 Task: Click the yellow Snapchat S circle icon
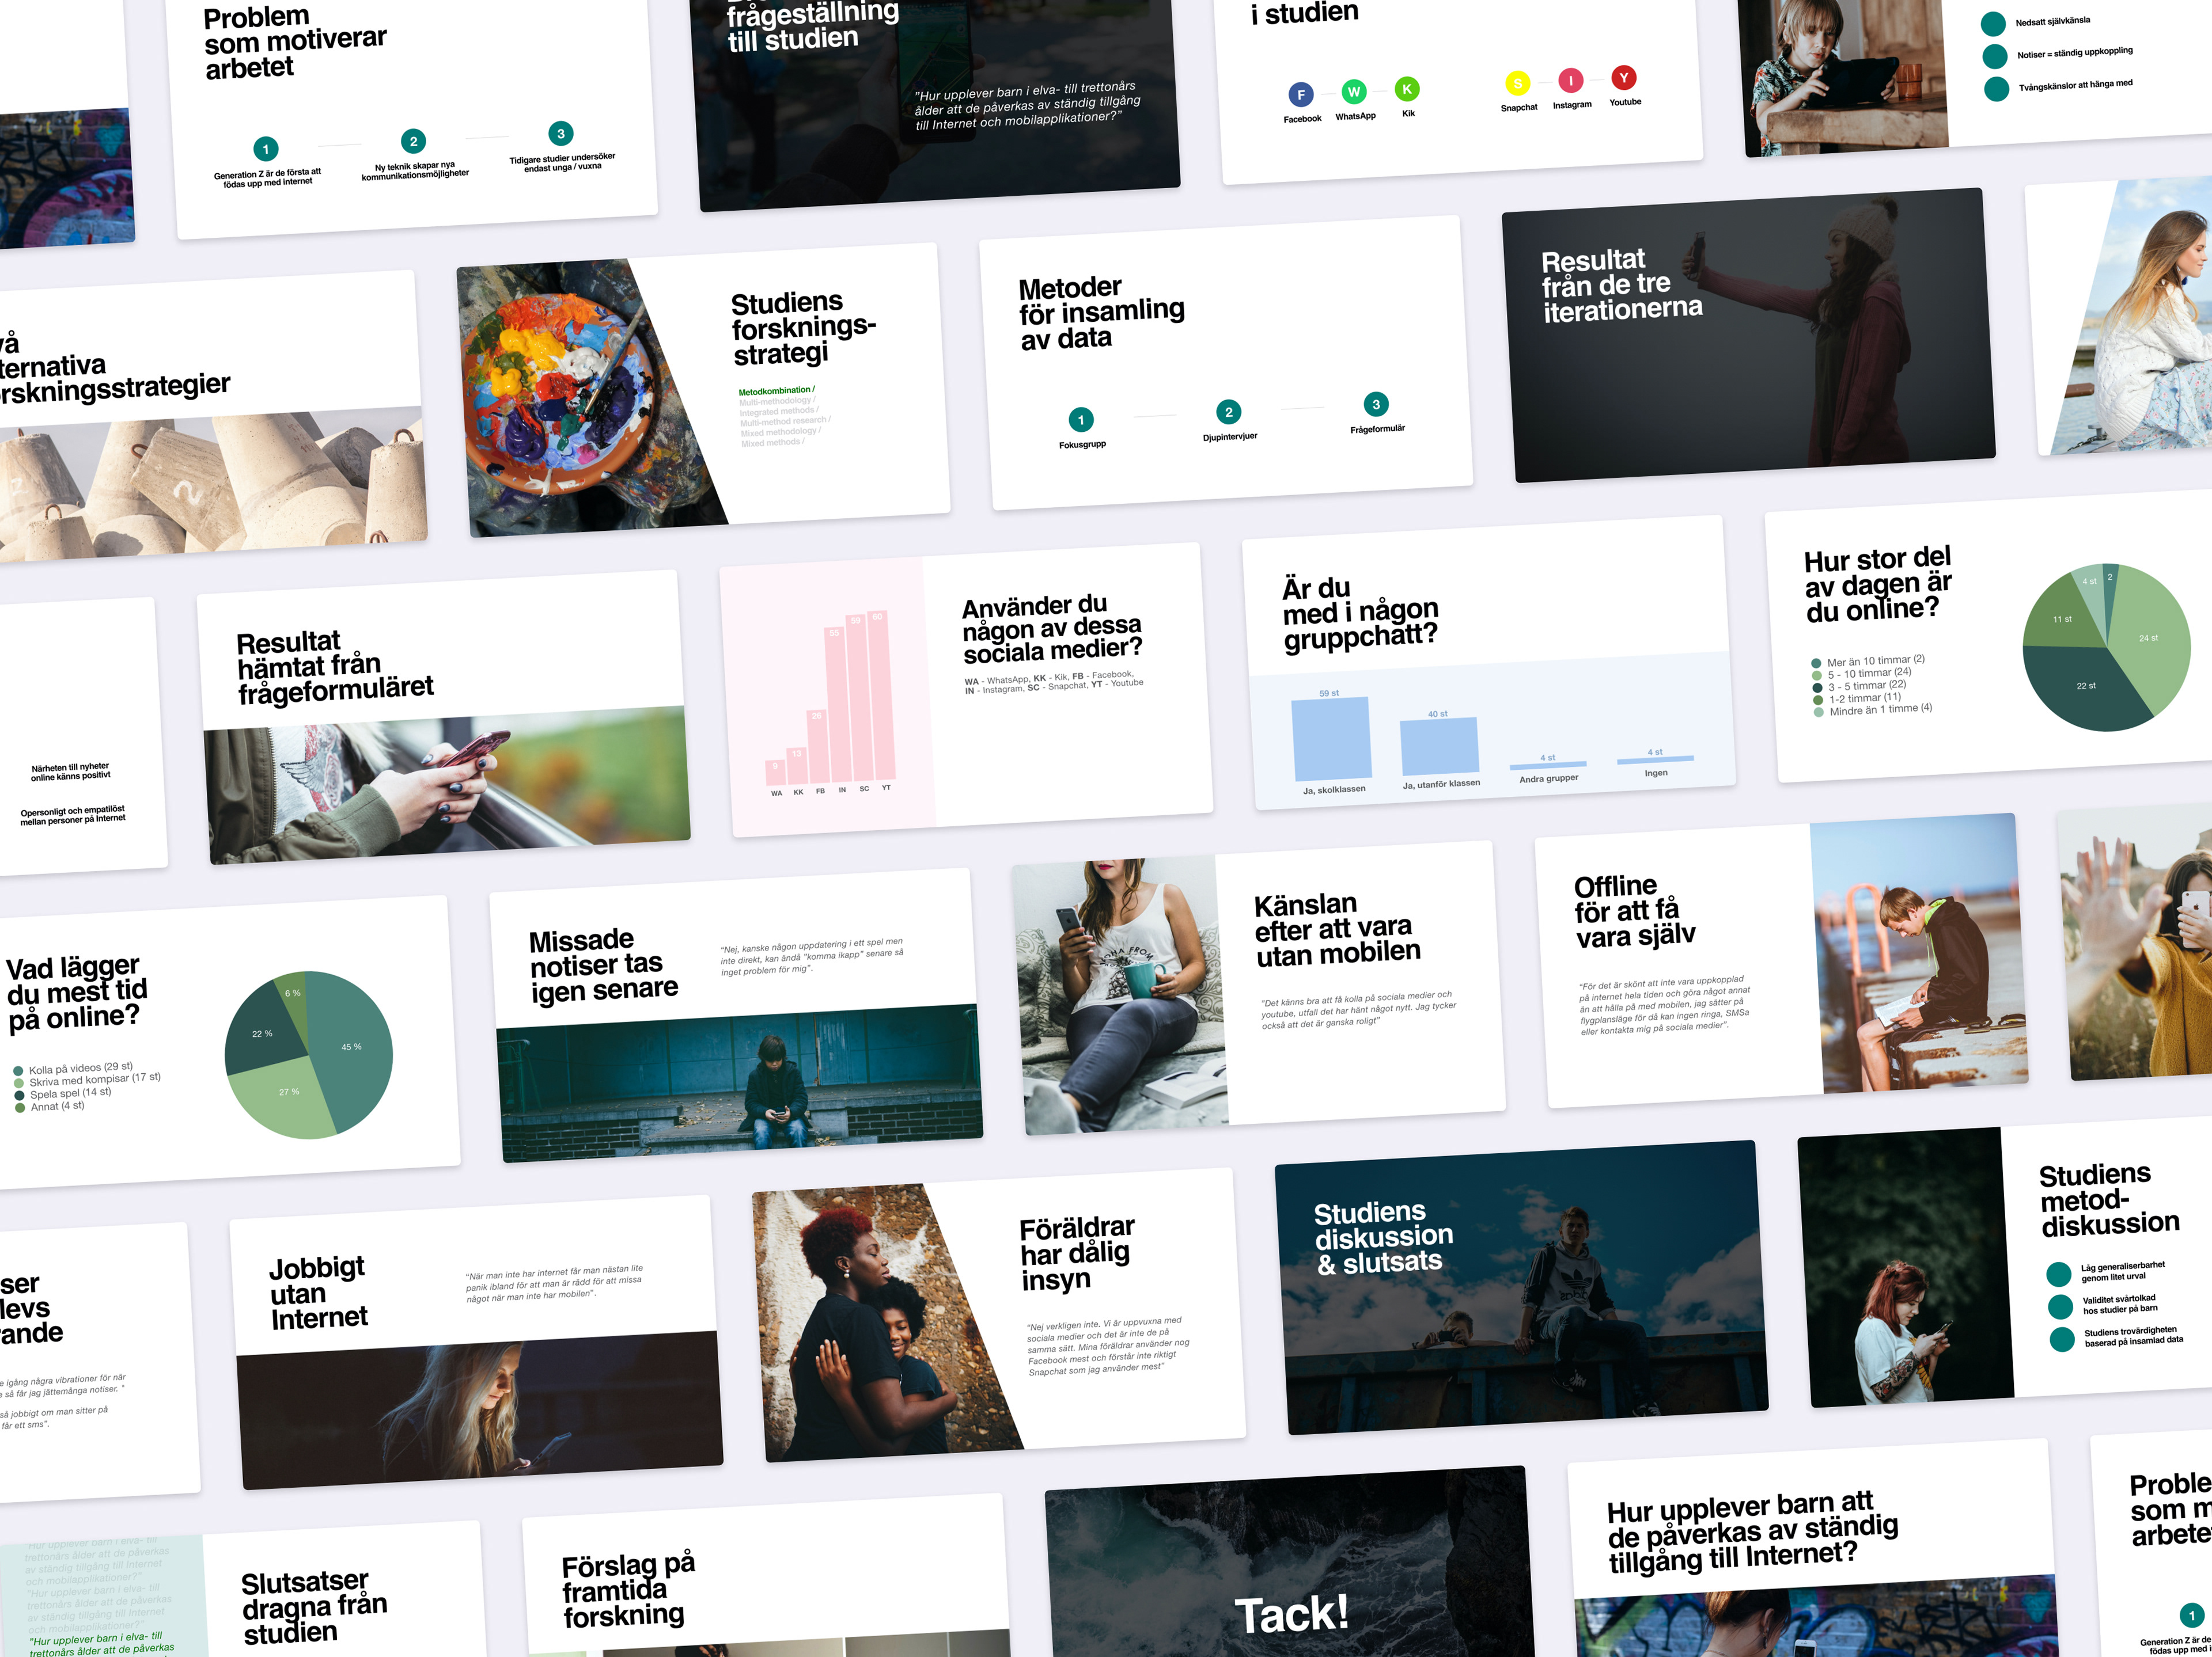pyautogui.click(x=1517, y=84)
